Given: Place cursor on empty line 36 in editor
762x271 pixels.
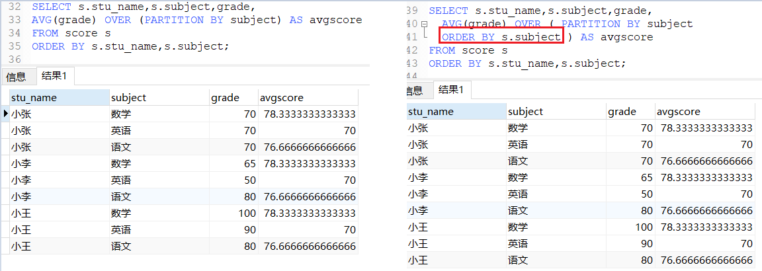Looking at the screenshot, I should 194,59.
